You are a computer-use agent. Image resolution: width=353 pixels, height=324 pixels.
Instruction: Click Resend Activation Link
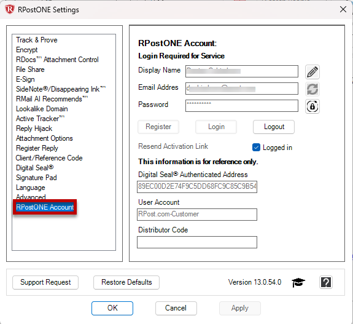[x=173, y=146]
